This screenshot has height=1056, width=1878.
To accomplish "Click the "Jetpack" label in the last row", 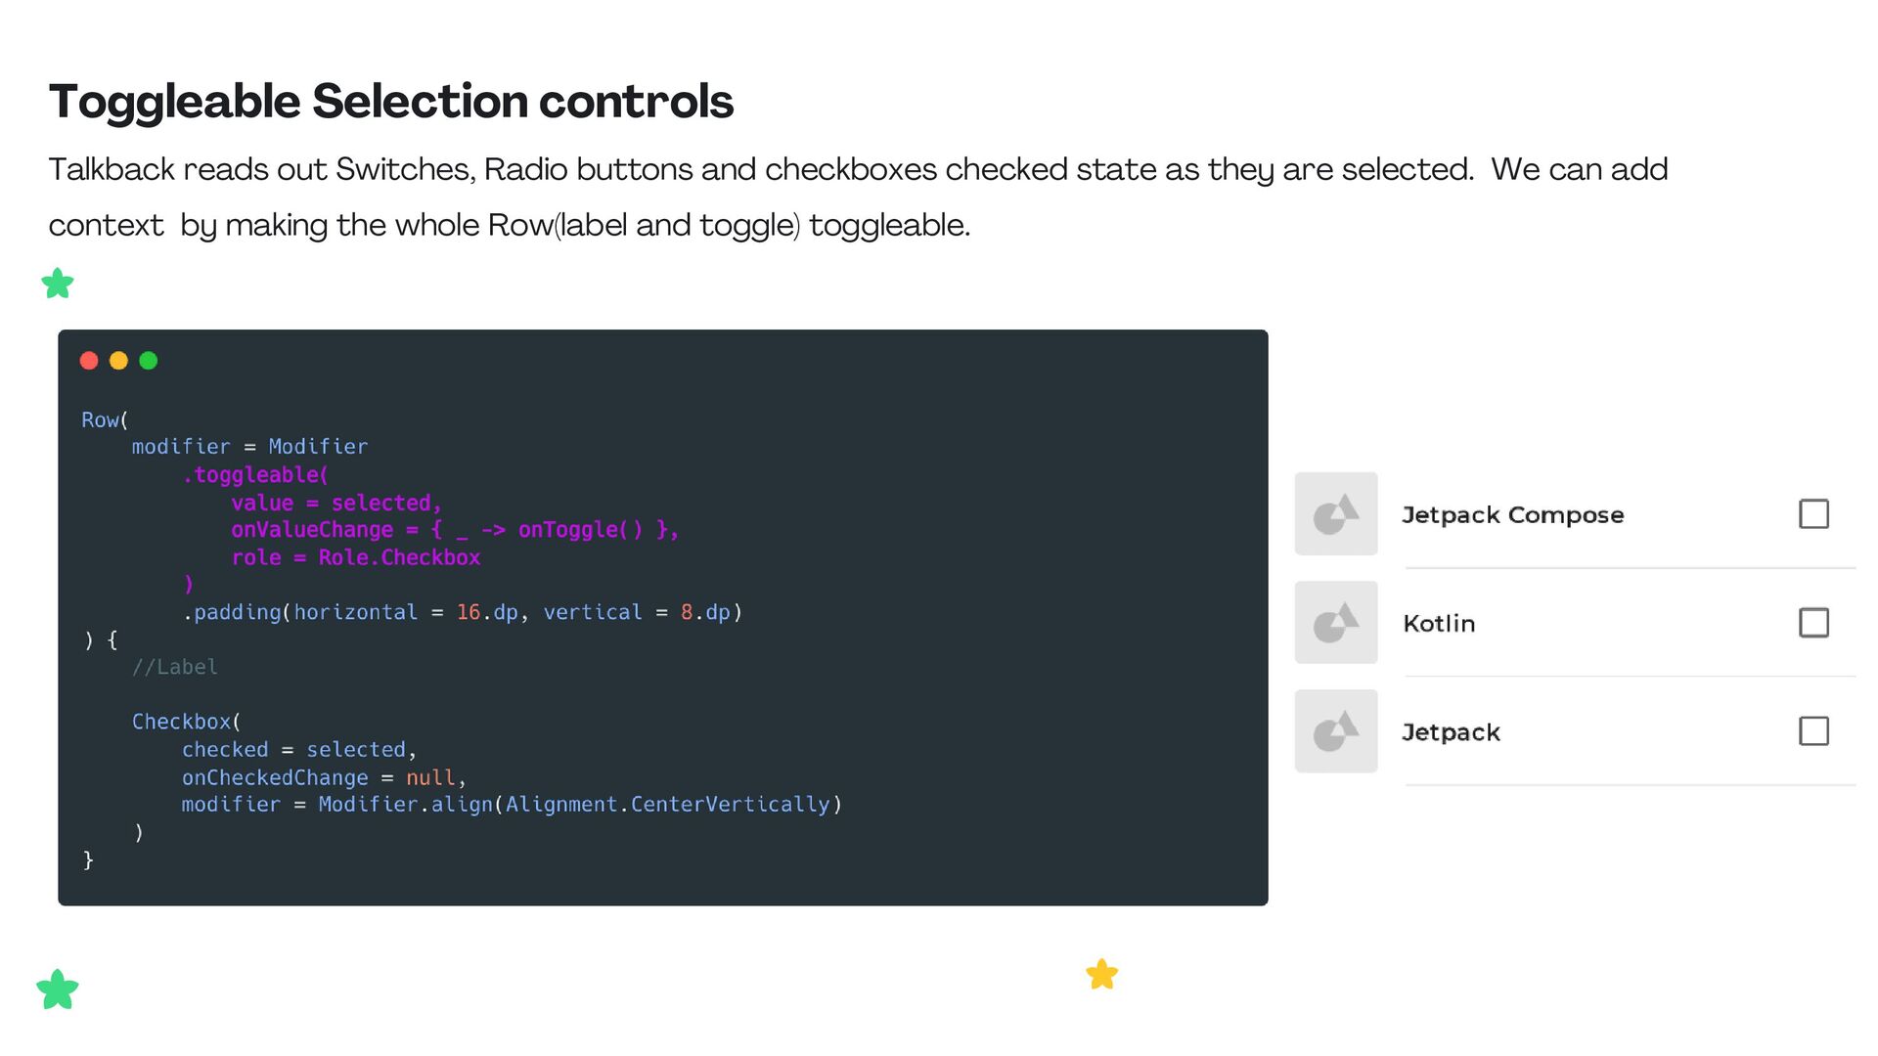I will coord(1451,732).
